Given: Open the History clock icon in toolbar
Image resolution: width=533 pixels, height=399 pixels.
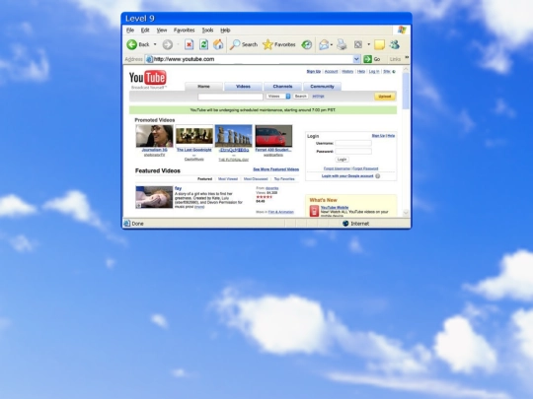Looking at the screenshot, I should (x=307, y=44).
